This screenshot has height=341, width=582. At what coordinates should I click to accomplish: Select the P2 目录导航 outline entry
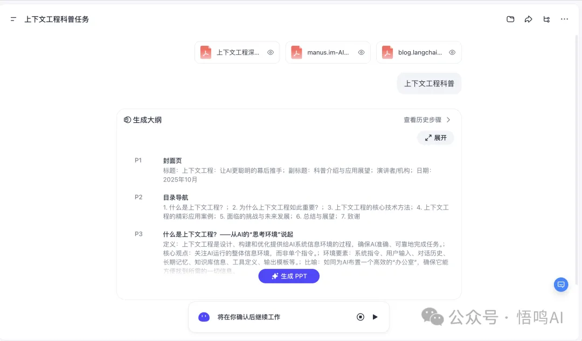point(176,198)
